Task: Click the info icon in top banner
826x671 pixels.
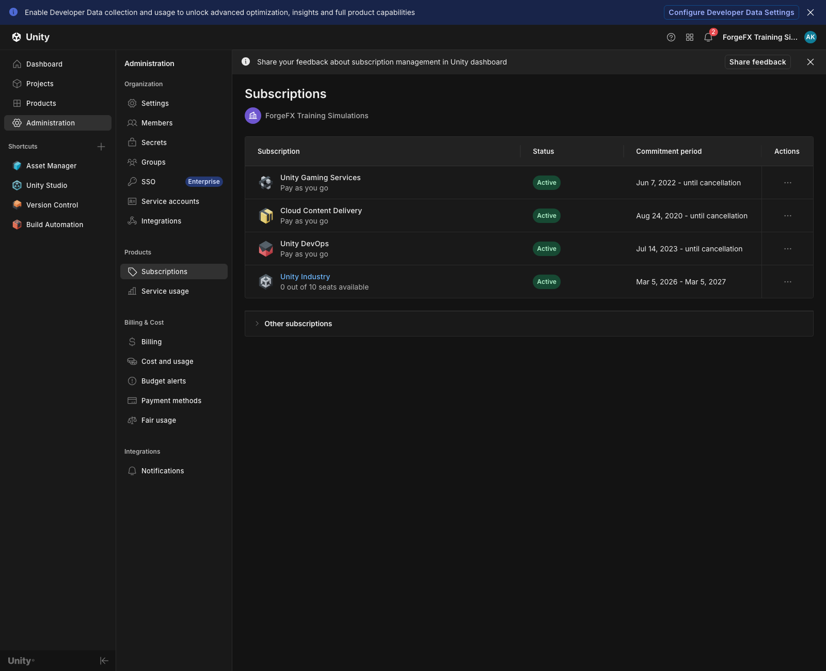Action: point(13,12)
